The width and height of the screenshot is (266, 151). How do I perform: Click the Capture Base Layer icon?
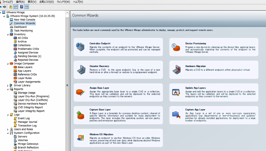[80, 115]
